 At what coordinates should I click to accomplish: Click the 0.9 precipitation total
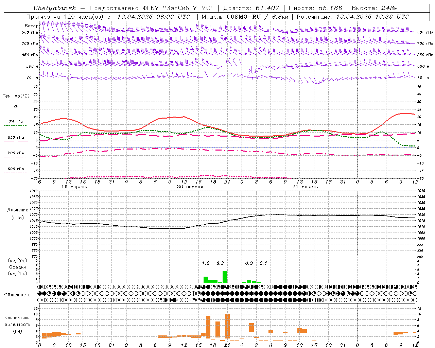pos(249,263)
